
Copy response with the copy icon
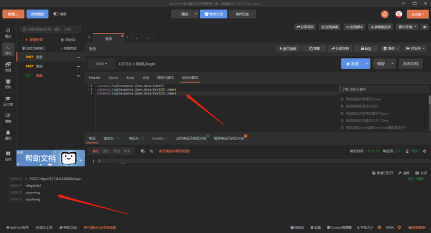click(142, 151)
